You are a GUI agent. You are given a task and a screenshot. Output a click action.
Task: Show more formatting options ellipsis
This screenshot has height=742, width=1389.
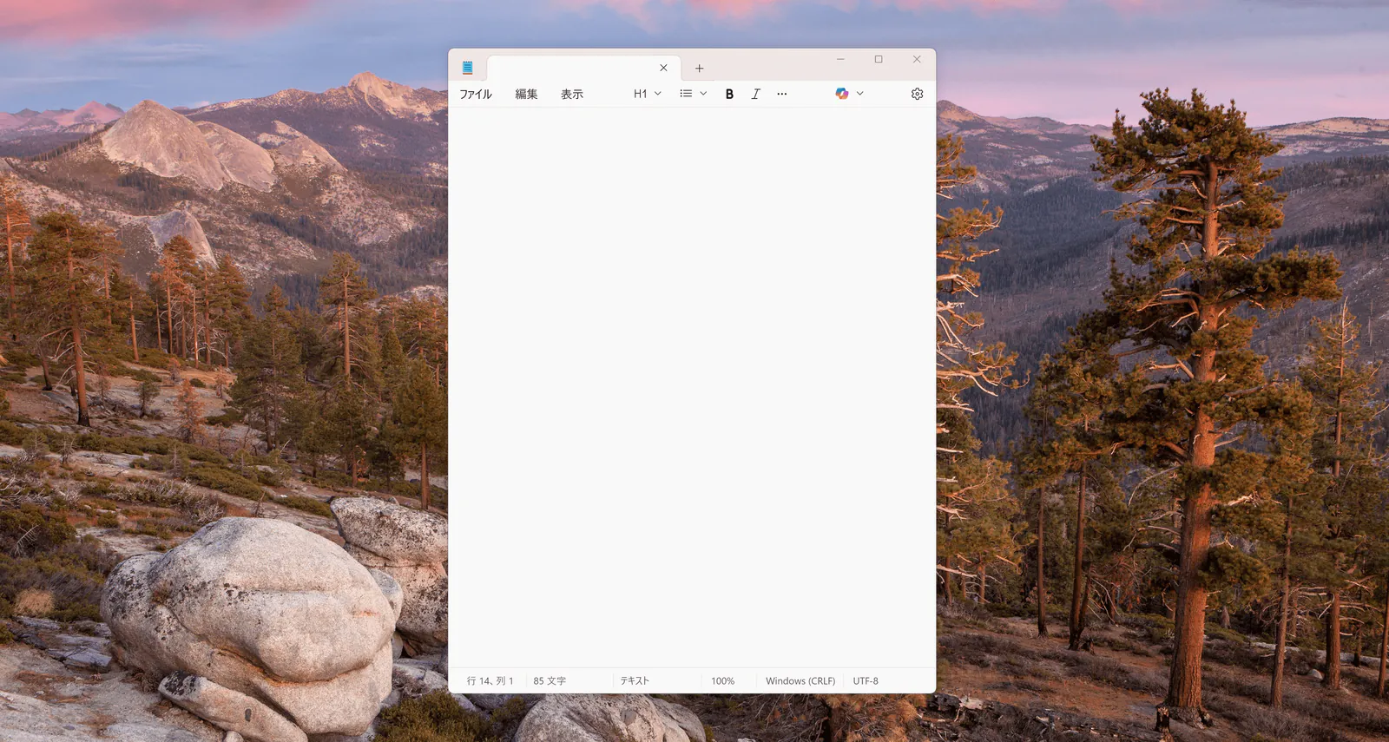tap(782, 94)
